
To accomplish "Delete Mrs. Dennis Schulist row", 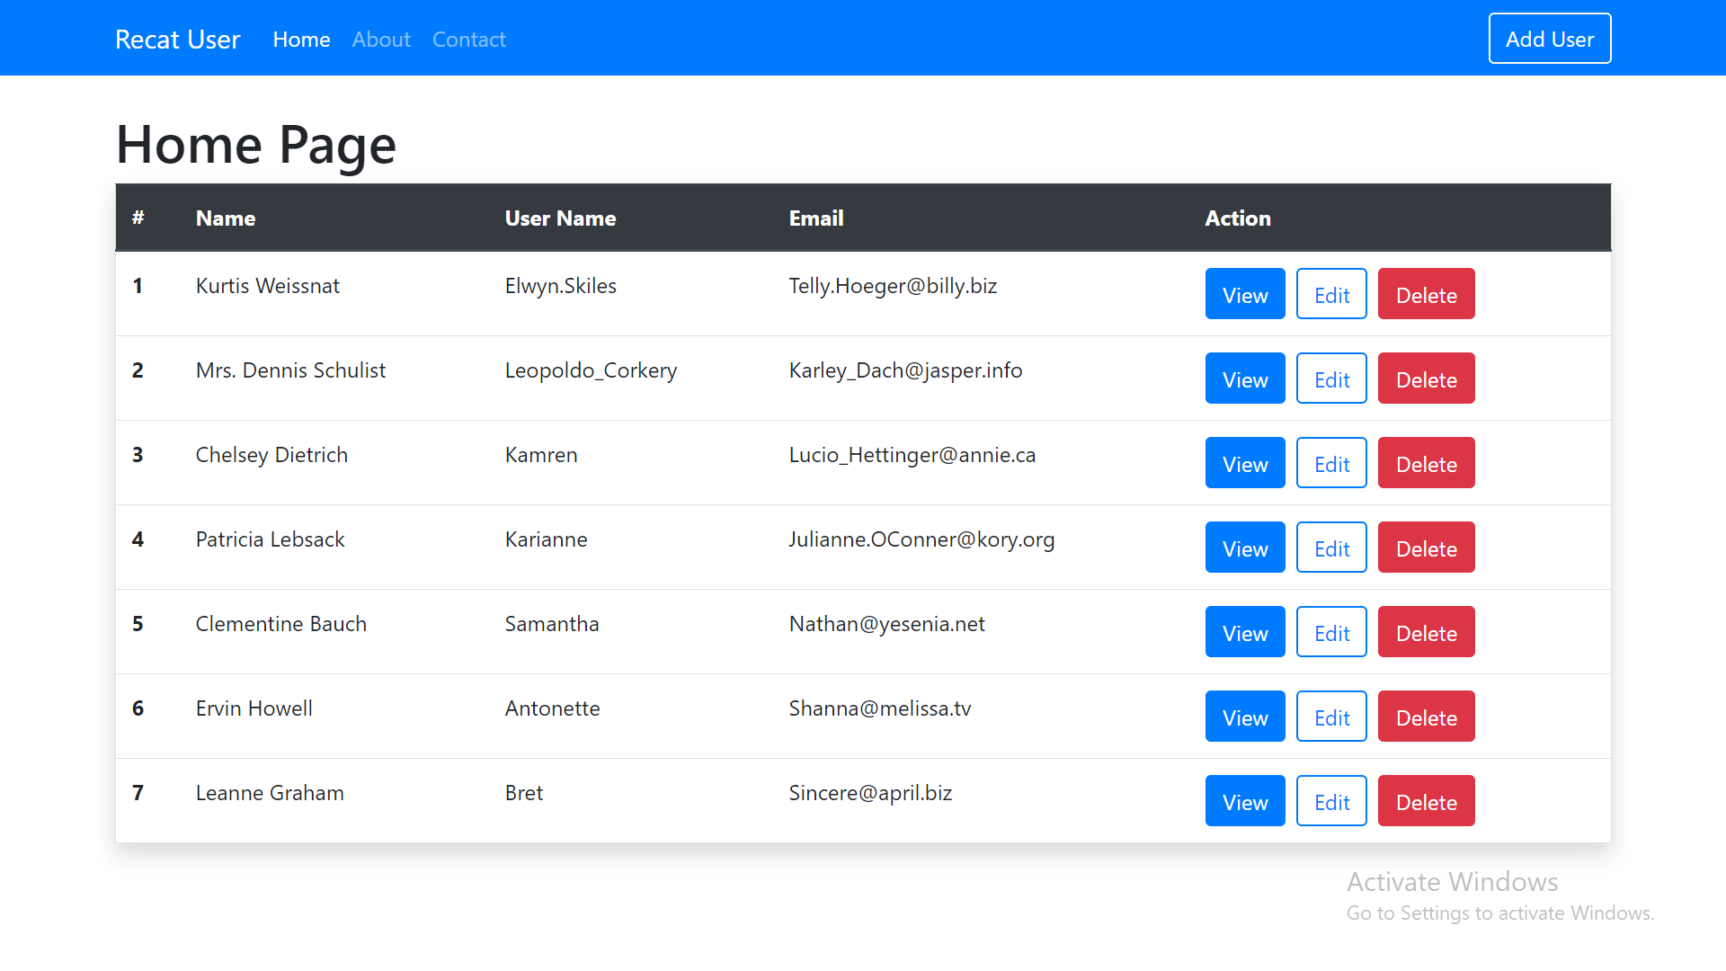I will 1425,379.
